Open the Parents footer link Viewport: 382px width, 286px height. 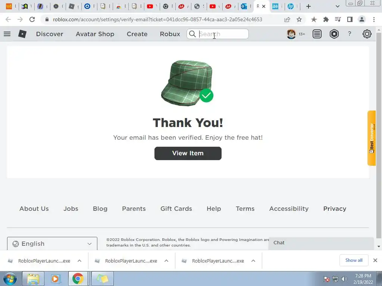(134, 209)
